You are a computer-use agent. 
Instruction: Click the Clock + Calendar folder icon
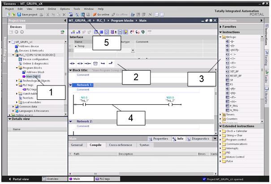click(x=224, y=131)
